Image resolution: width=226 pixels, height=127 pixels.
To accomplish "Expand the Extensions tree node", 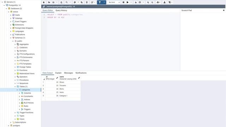I will point(11,25).
